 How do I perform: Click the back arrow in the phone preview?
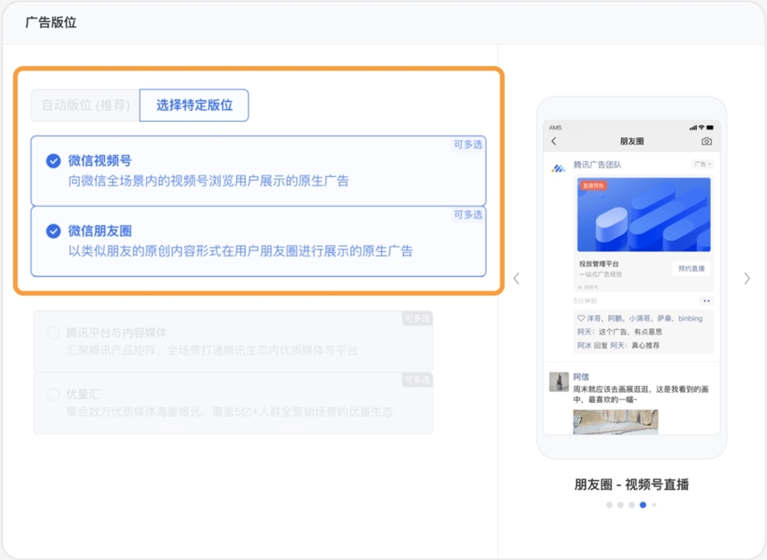point(554,141)
